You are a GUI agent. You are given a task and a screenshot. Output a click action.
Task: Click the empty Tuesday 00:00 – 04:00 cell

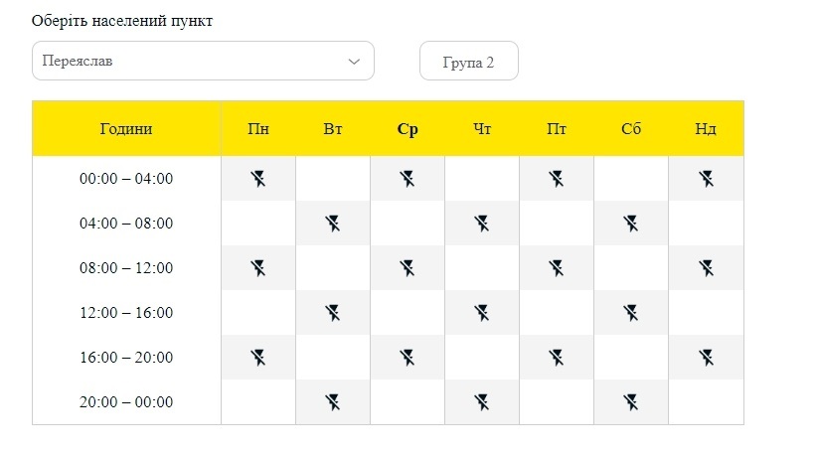(x=333, y=179)
